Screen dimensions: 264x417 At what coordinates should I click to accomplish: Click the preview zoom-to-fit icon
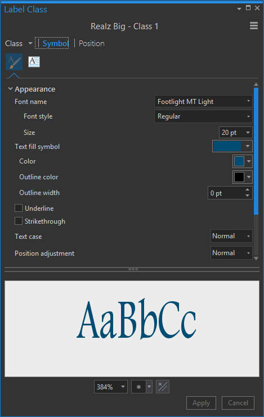(x=163, y=387)
